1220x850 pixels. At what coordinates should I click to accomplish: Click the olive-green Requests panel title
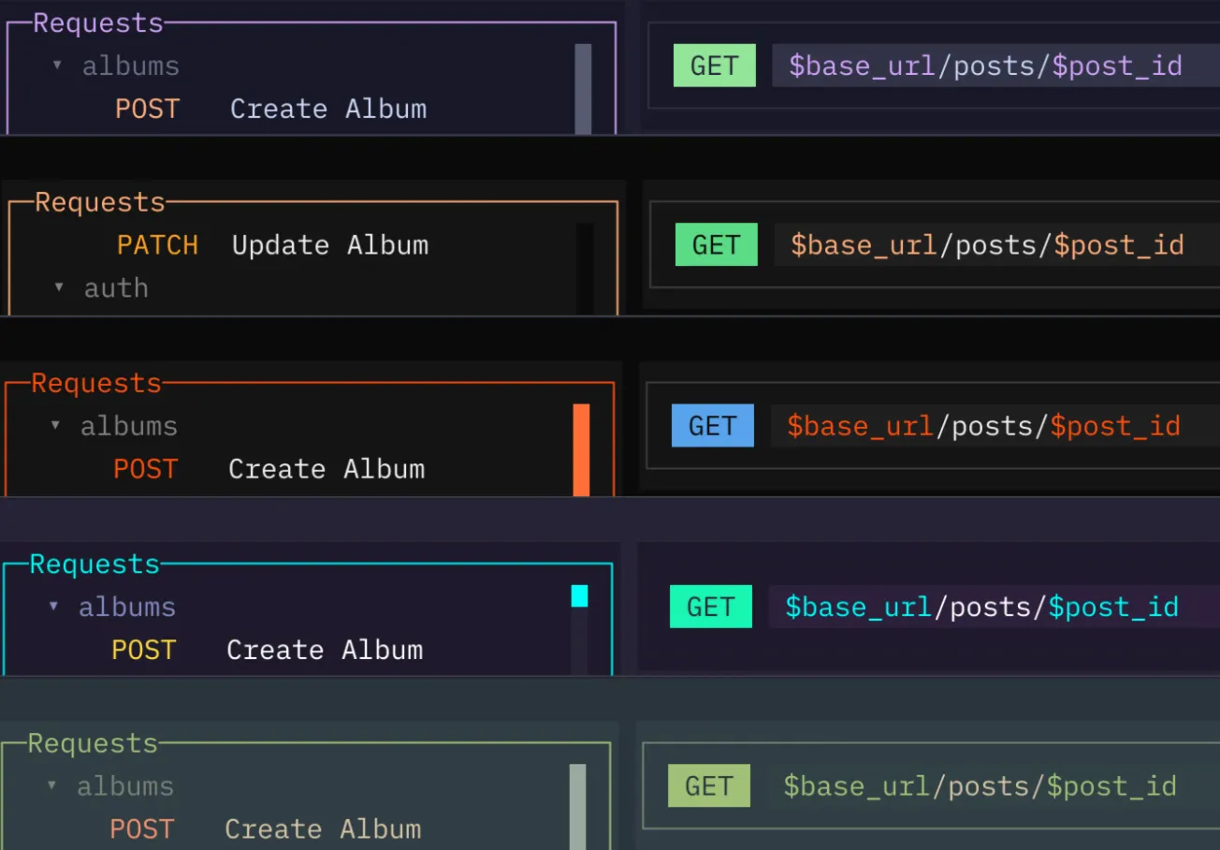coord(93,743)
